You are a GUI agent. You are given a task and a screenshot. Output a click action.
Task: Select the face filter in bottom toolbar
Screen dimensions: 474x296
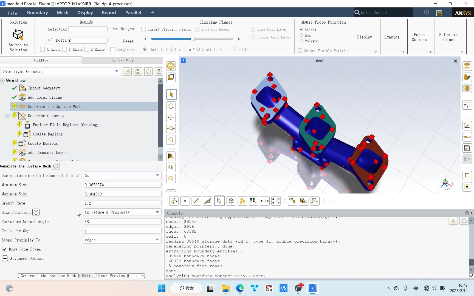[207, 201]
